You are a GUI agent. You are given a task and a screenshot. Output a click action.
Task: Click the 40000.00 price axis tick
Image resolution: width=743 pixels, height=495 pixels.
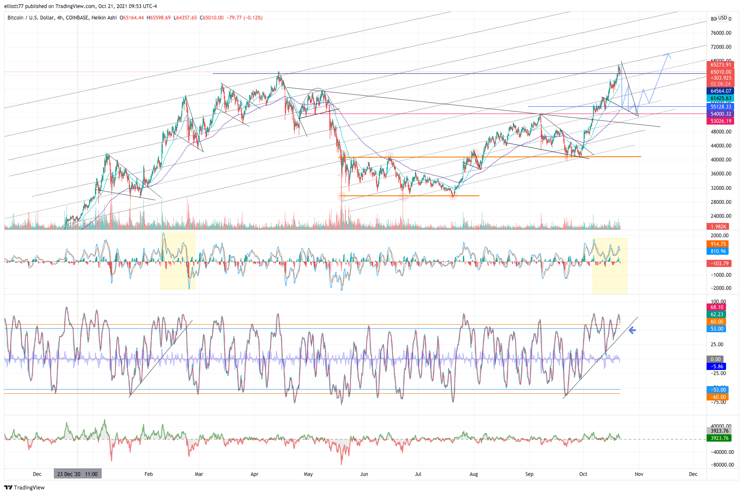point(721,160)
